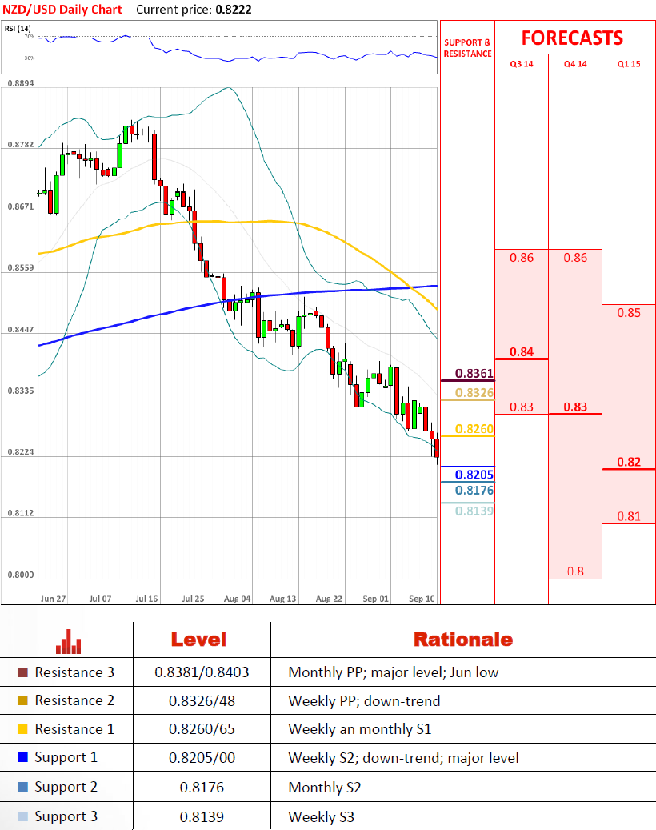
Task: Select the Q3 14 forecast column header
Action: tap(522, 64)
